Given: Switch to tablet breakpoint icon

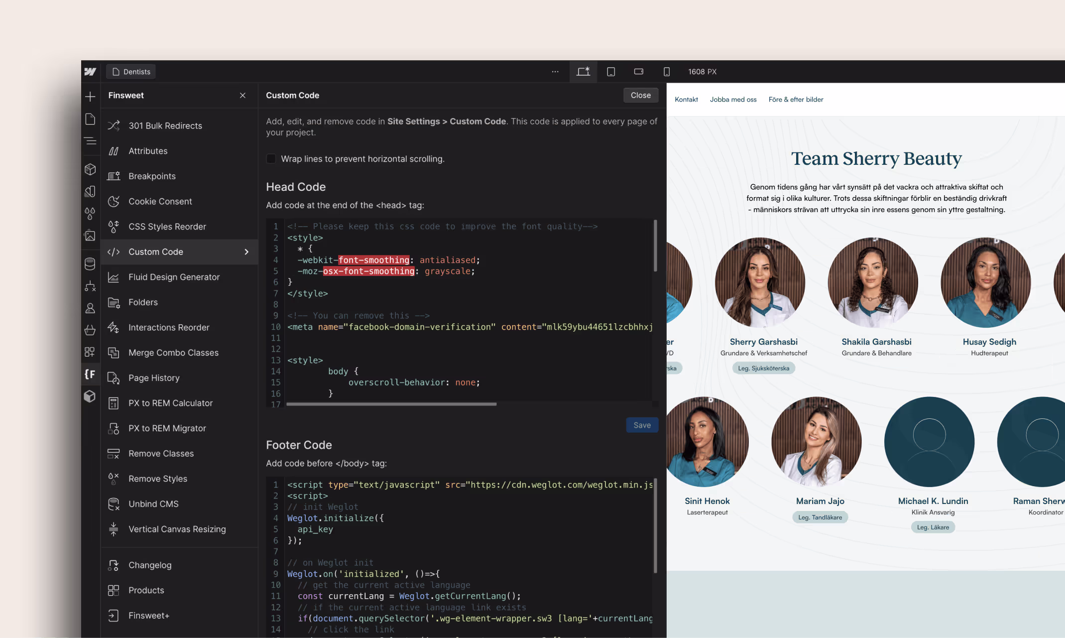Looking at the screenshot, I should (x=611, y=72).
